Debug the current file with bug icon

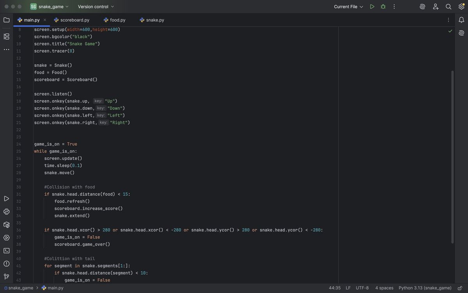point(383,7)
